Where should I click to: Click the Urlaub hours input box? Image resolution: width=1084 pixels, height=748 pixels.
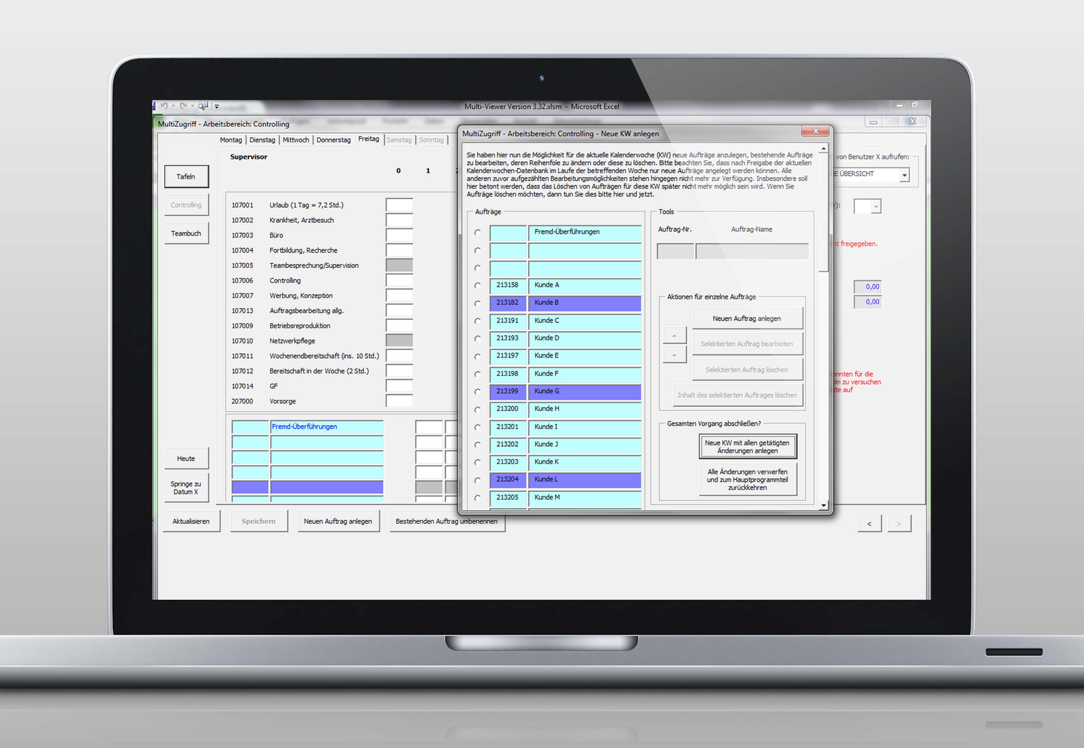click(399, 205)
